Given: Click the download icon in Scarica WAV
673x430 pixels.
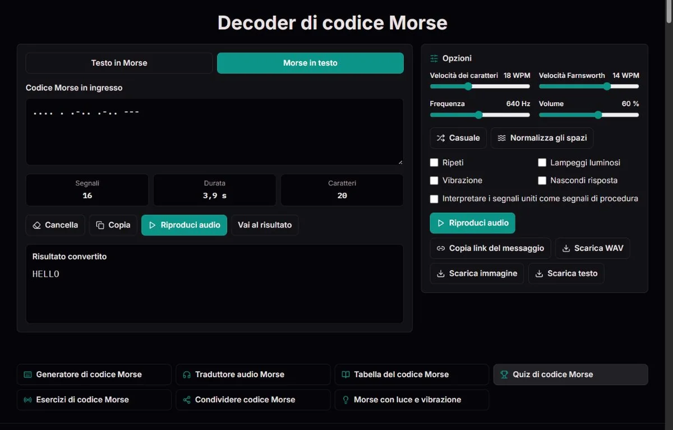Looking at the screenshot, I should pos(566,248).
